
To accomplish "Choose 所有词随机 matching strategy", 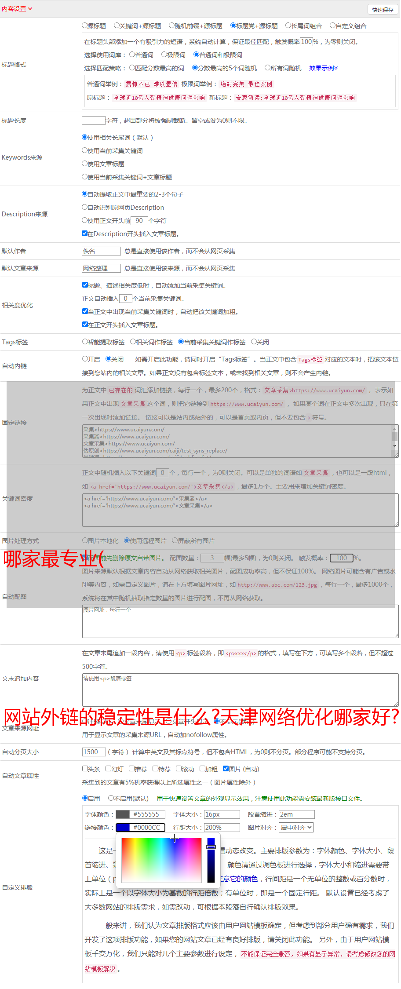I will 268,68.
